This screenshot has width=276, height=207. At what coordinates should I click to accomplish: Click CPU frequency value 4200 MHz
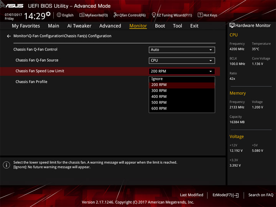pyautogui.click(x=237, y=49)
